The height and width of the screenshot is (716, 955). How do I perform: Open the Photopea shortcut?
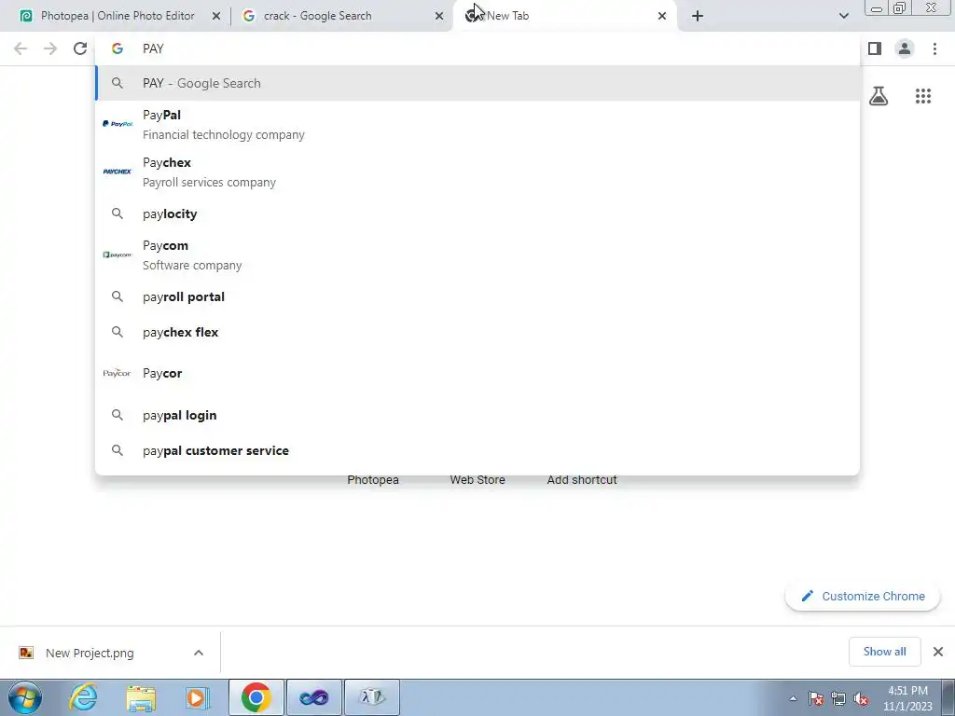tap(373, 480)
